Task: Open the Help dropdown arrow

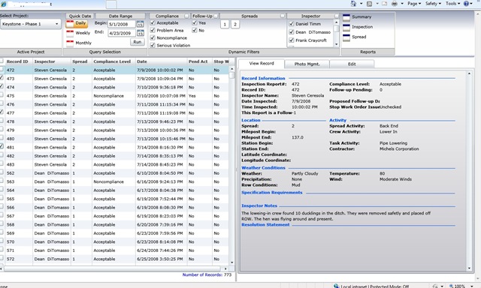Action: point(472,4)
